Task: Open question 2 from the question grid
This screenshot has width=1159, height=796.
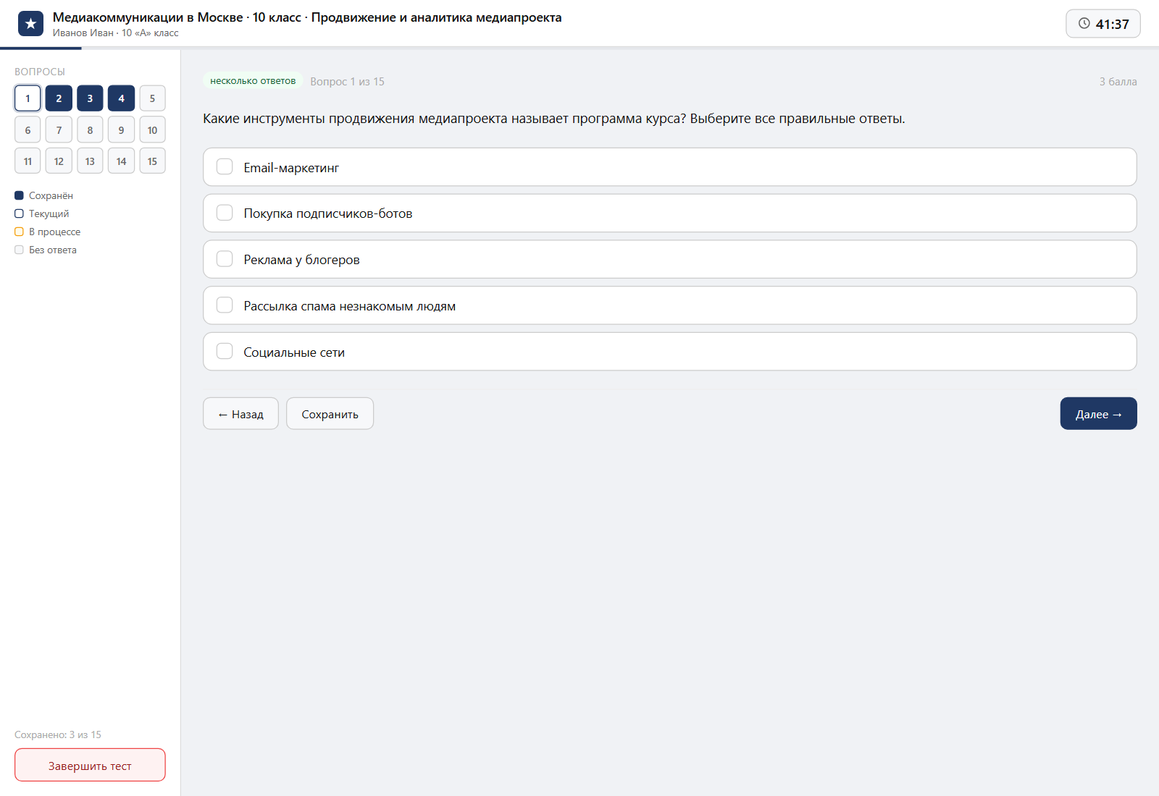Action: [x=59, y=98]
